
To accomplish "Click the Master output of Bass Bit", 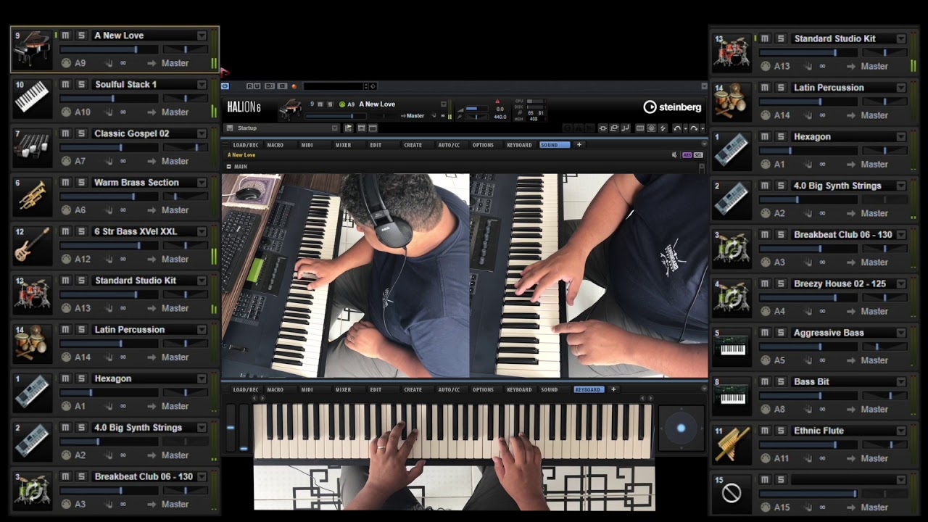I will coord(874,409).
